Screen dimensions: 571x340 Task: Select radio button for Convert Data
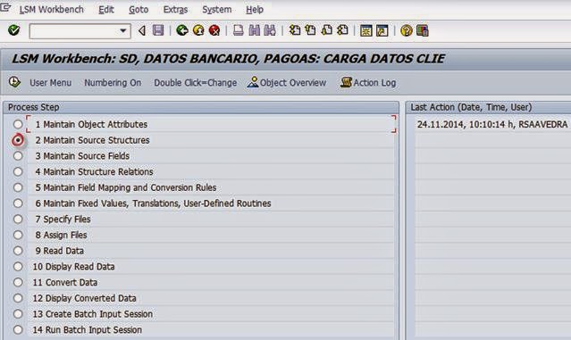[x=18, y=283]
